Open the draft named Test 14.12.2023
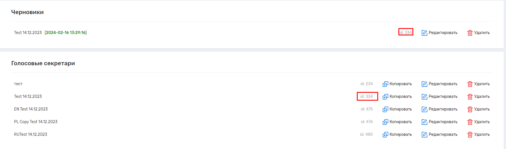 point(28,33)
